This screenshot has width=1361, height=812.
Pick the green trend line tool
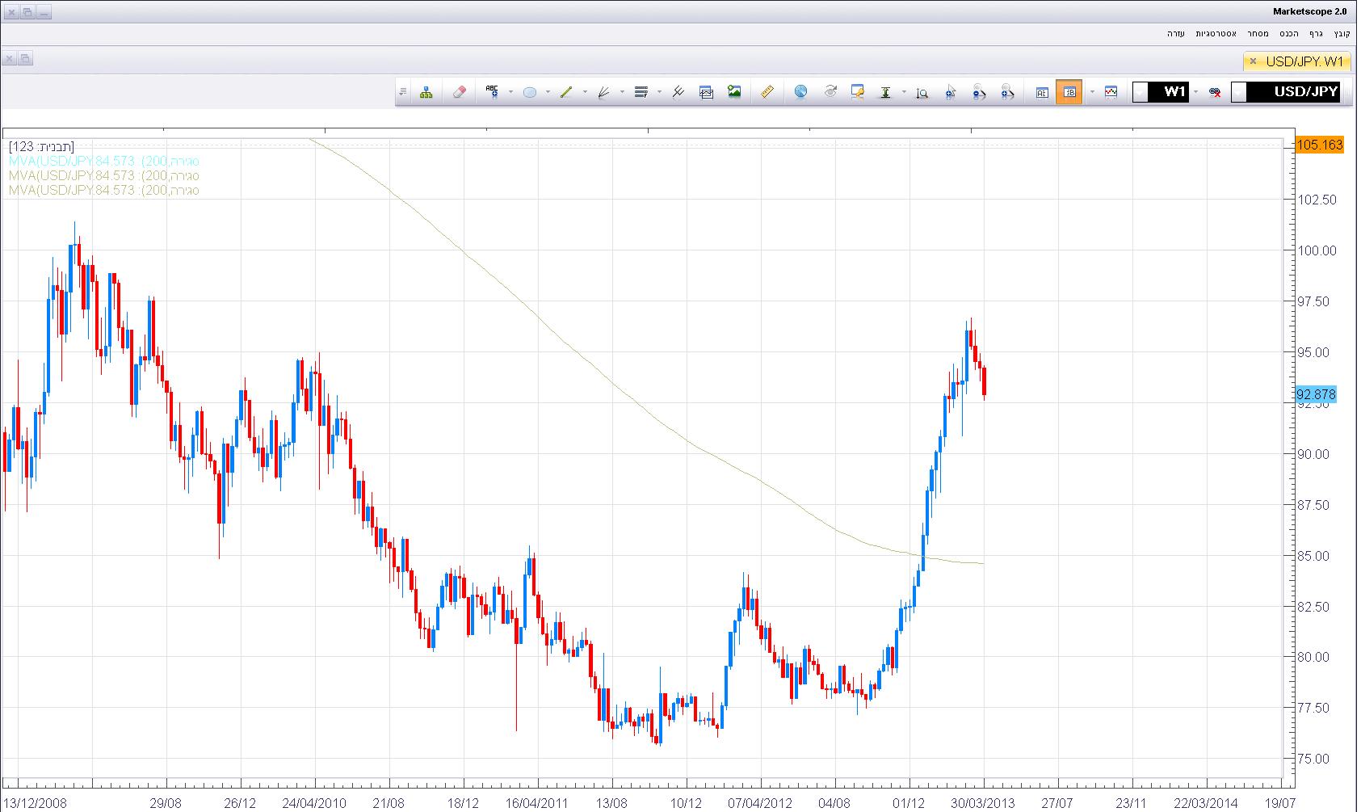(x=566, y=92)
